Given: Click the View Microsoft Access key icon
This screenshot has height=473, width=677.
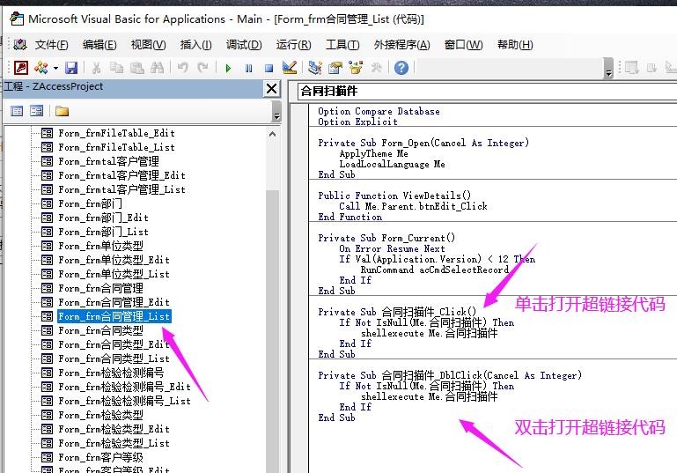Looking at the screenshot, I should [21, 68].
